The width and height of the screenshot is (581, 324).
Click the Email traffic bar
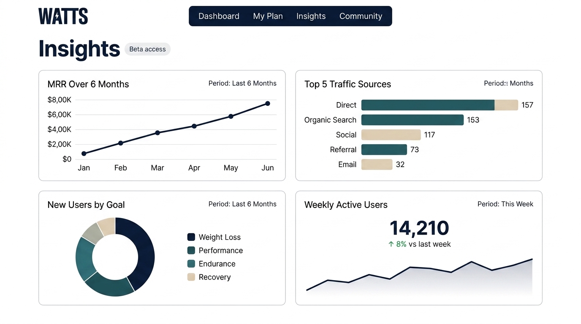pyautogui.click(x=377, y=165)
